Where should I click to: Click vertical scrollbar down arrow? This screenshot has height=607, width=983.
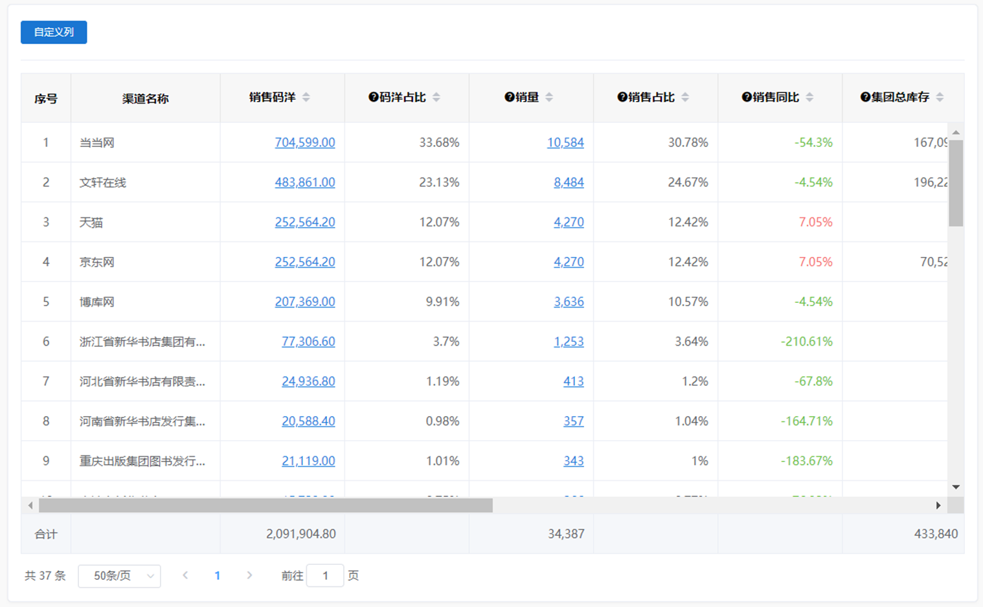coord(956,487)
